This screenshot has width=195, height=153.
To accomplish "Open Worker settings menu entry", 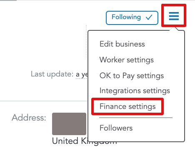I will [x=127, y=60].
